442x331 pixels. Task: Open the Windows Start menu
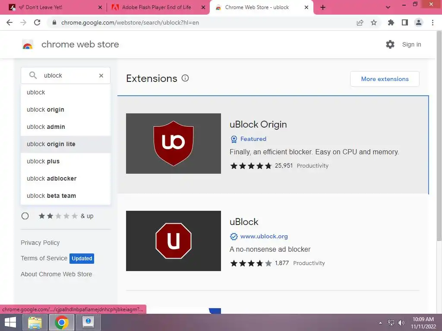click(x=10, y=322)
